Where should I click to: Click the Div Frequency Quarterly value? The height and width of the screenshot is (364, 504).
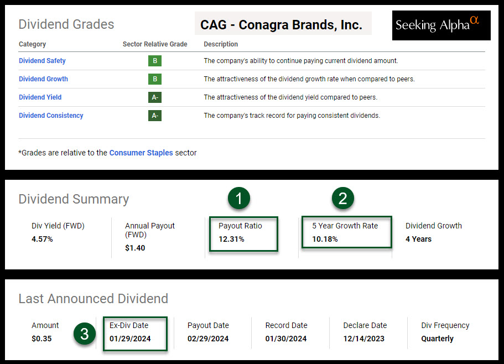[x=437, y=339]
